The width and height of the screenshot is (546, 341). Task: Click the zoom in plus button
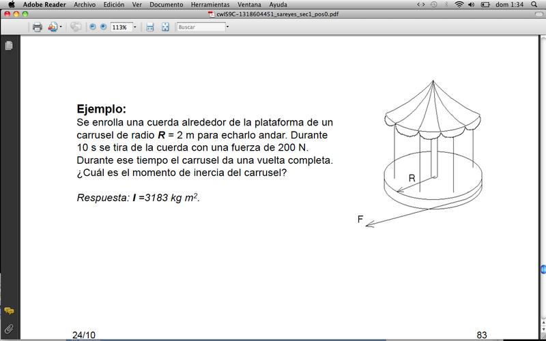pos(103,27)
